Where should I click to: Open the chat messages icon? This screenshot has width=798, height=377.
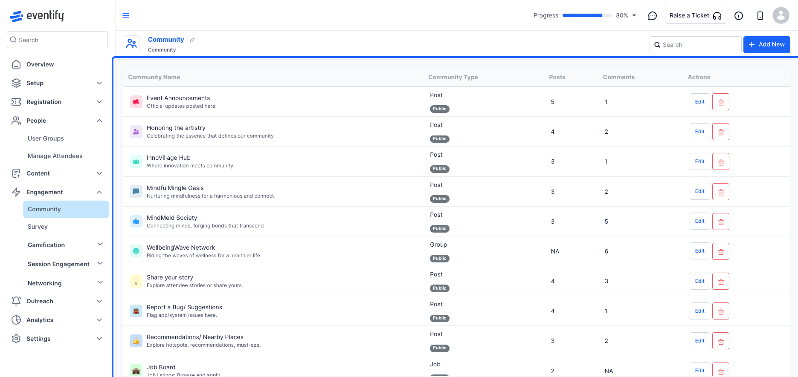point(652,16)
